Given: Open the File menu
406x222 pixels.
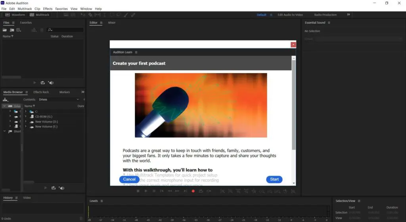Looking at the screenshot, I should click(4, 9).
